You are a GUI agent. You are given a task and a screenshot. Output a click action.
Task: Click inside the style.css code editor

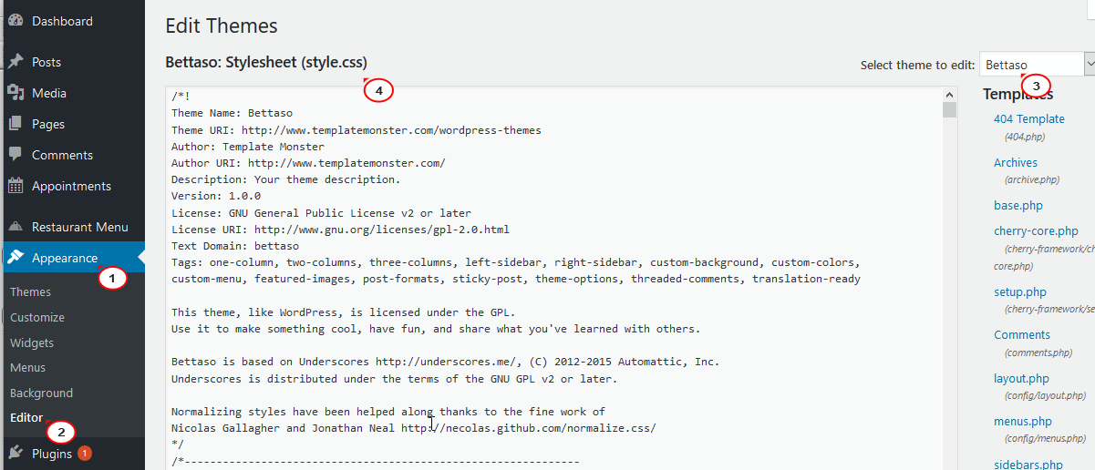pyautogui.click(x=553, y=278)
